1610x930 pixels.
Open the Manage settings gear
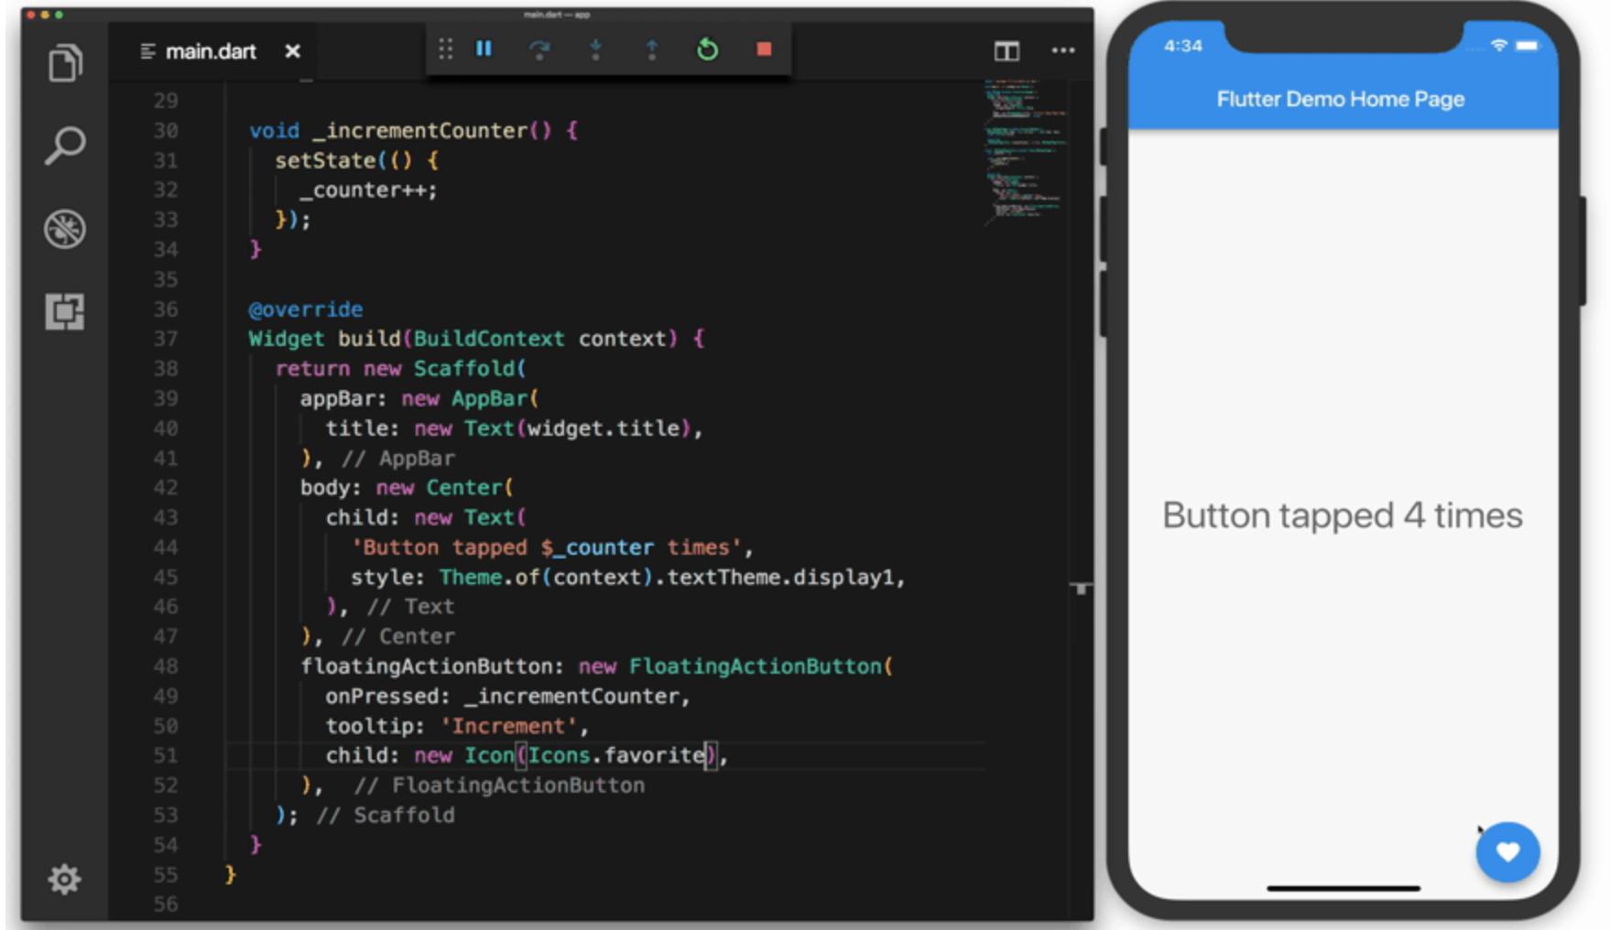pos(64,879)
